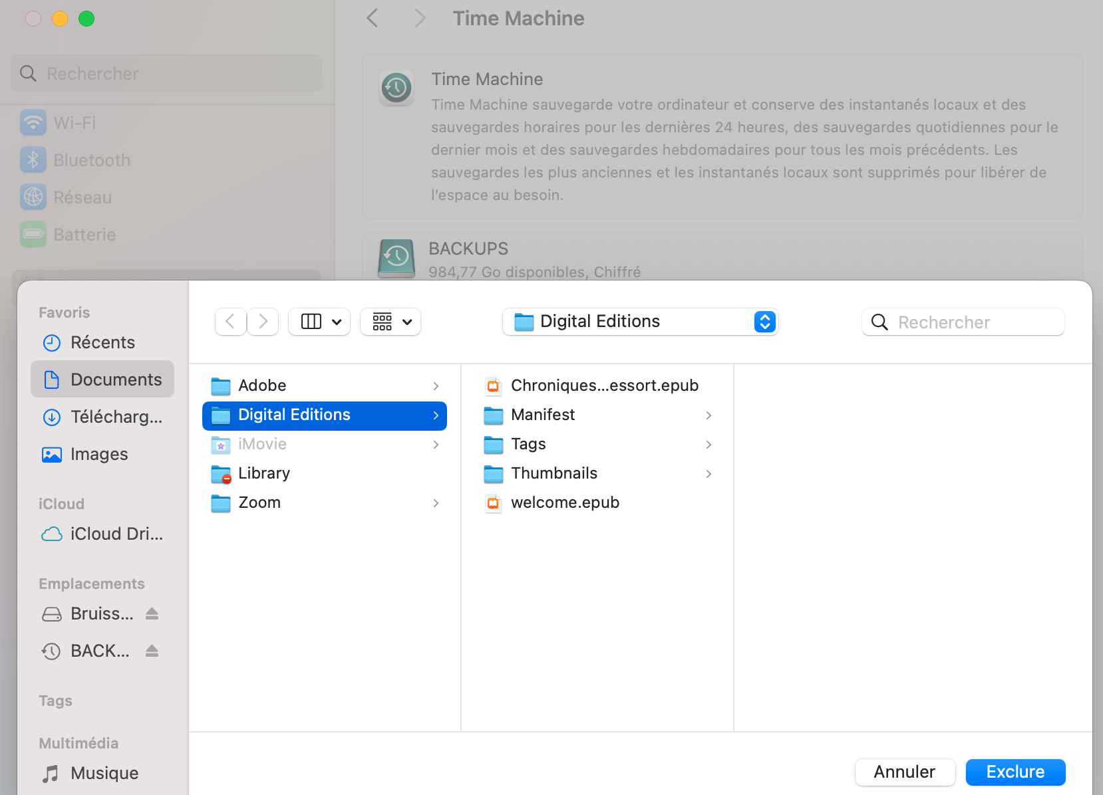
Task: Click the iMovie star folder icon
Action: (x=221, y=445)
